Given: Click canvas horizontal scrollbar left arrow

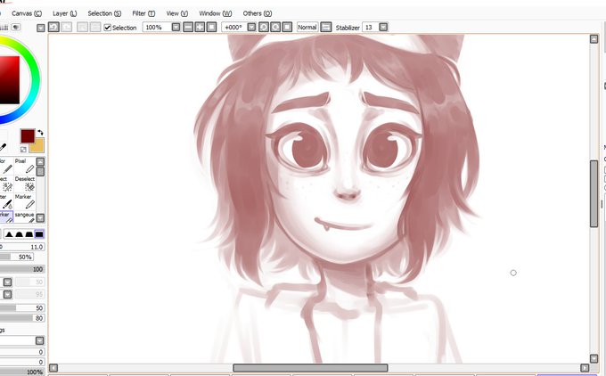Looking at the screenshot, I should click(x=53, y=368).
